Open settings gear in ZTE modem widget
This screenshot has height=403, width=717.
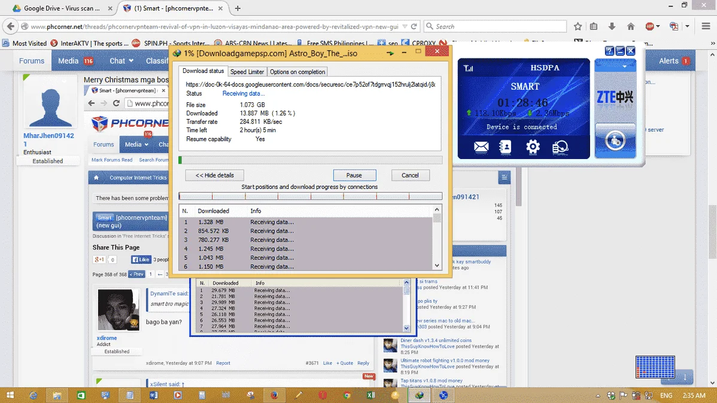coord(533,146)
